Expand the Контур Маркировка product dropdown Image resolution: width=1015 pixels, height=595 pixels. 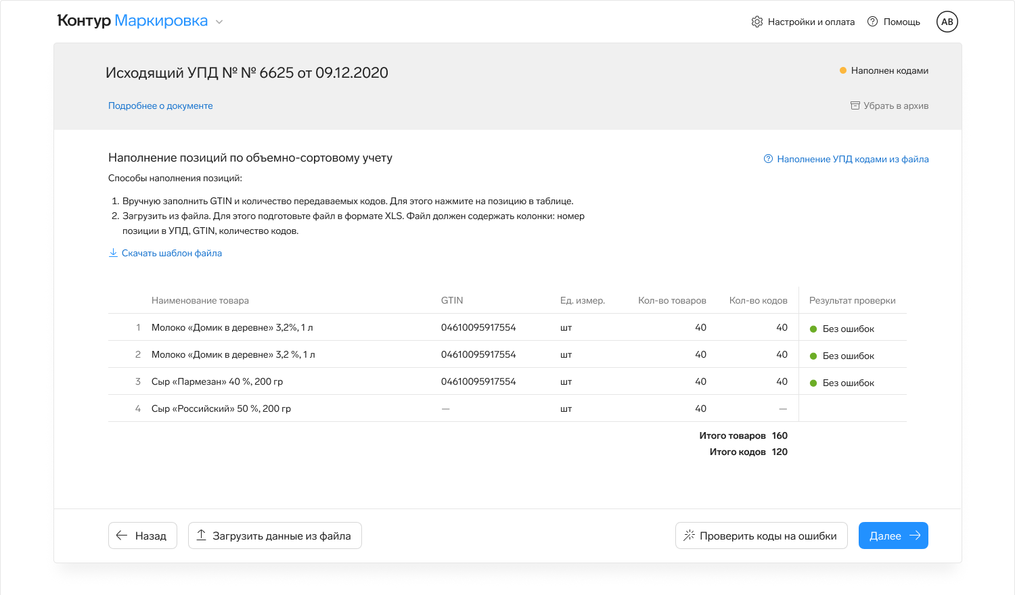pyautogui.click(x=219, y=22)
